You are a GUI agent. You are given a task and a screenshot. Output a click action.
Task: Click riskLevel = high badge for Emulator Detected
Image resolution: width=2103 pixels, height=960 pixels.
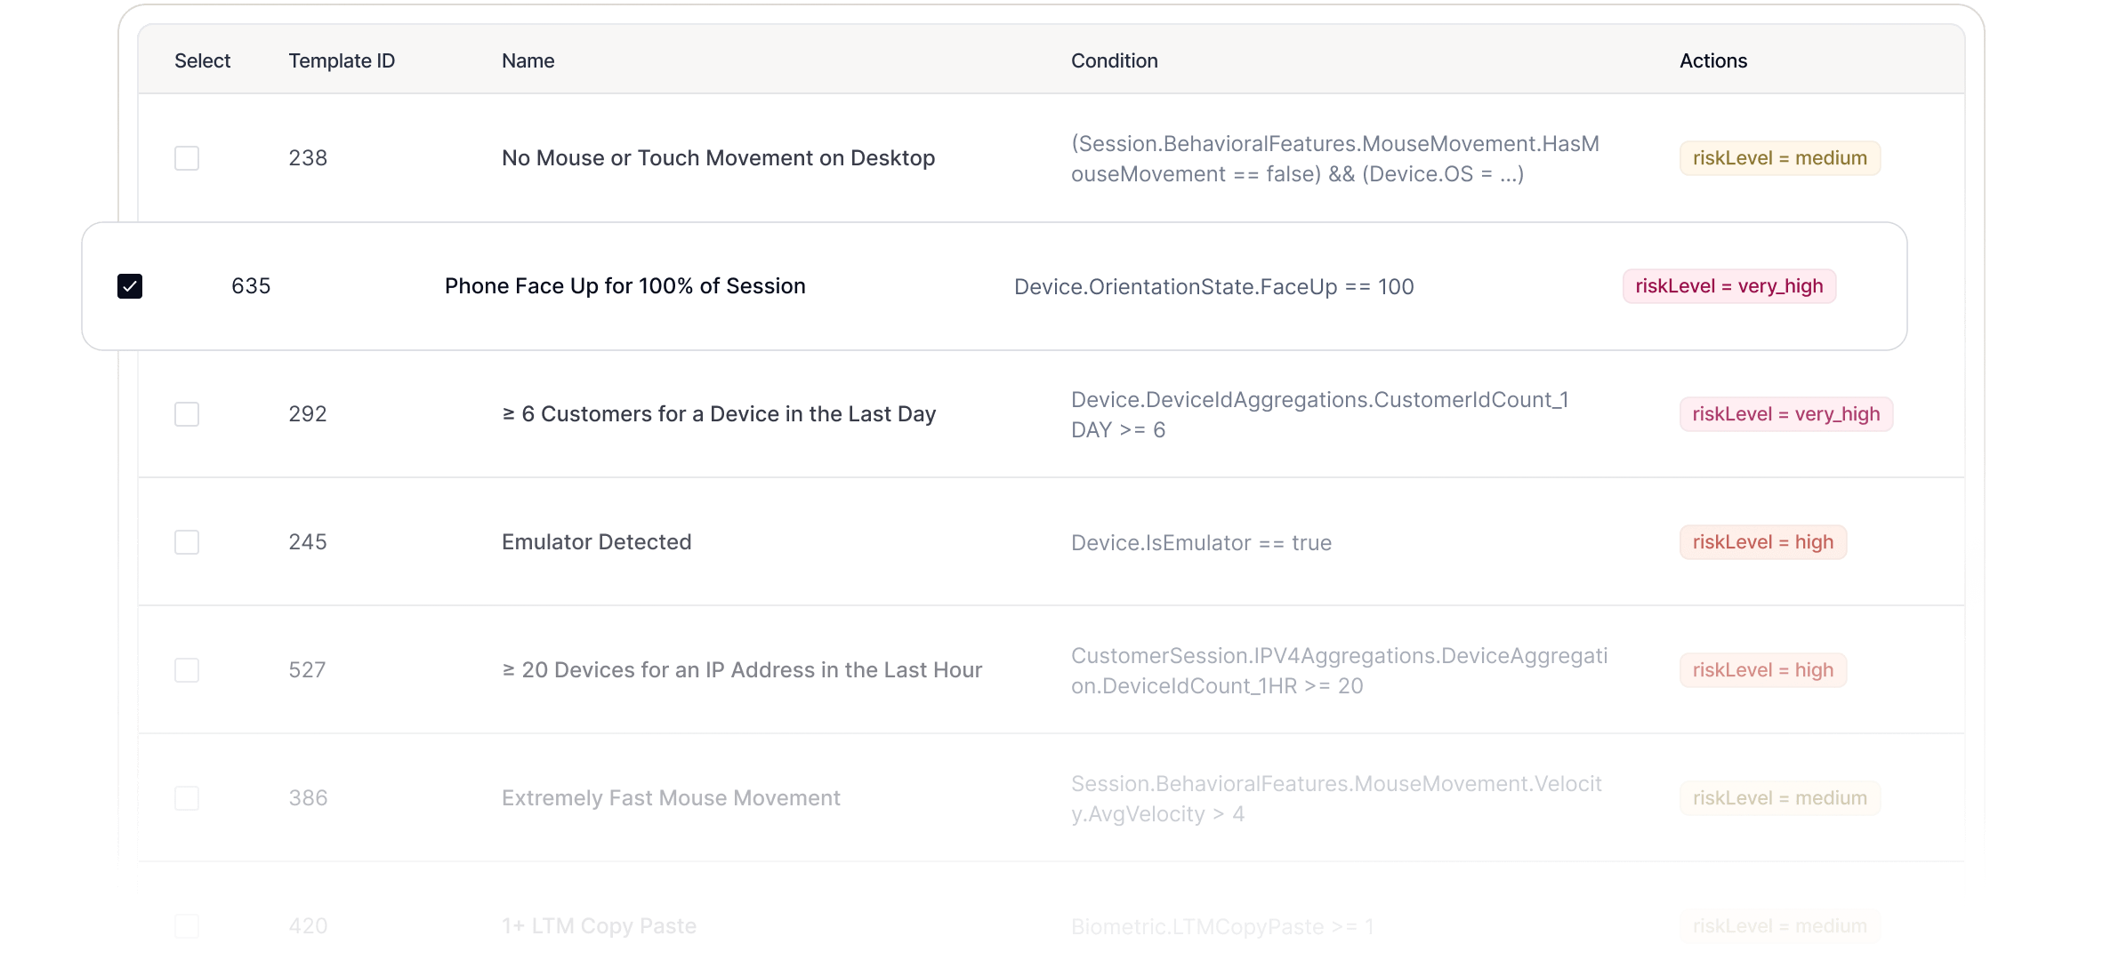(x=1762, y=542)
